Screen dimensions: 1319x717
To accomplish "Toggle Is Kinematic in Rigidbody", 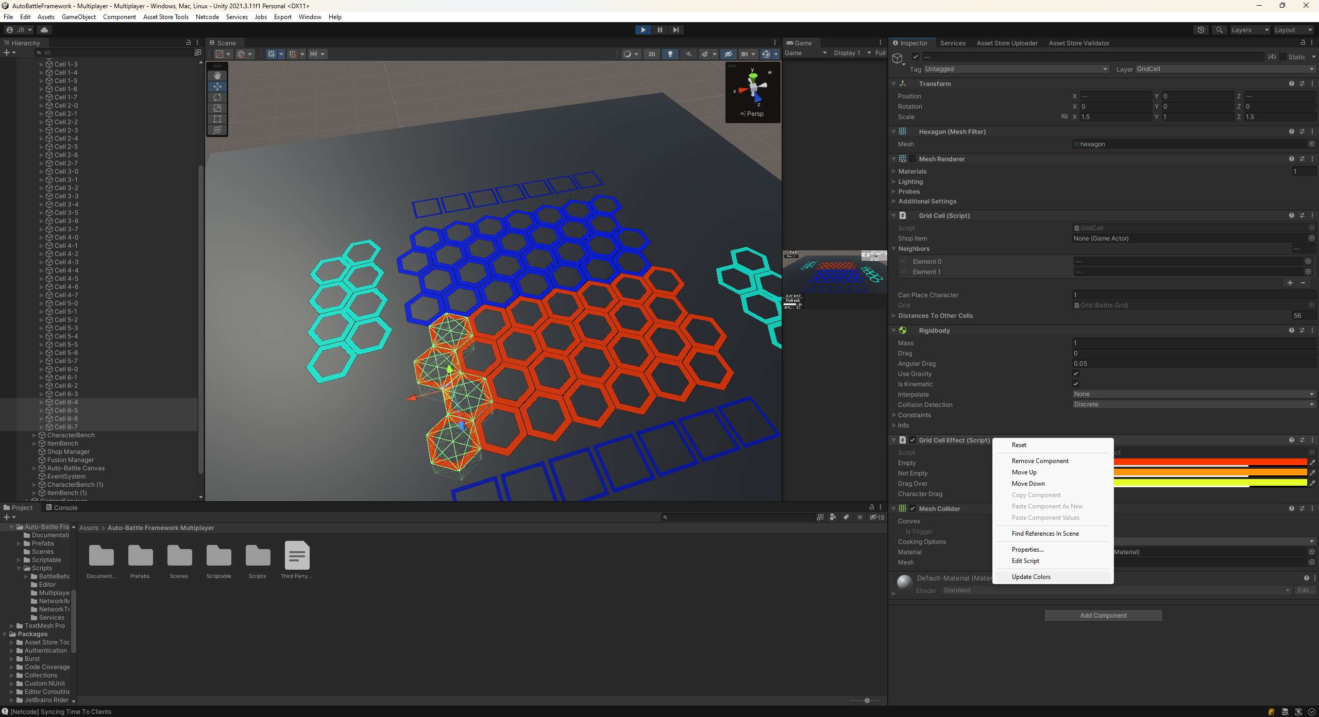I will click(1076, 383).
